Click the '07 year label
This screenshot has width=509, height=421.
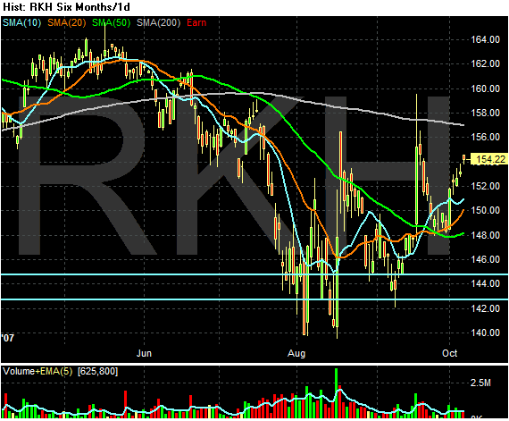(8, 338)
